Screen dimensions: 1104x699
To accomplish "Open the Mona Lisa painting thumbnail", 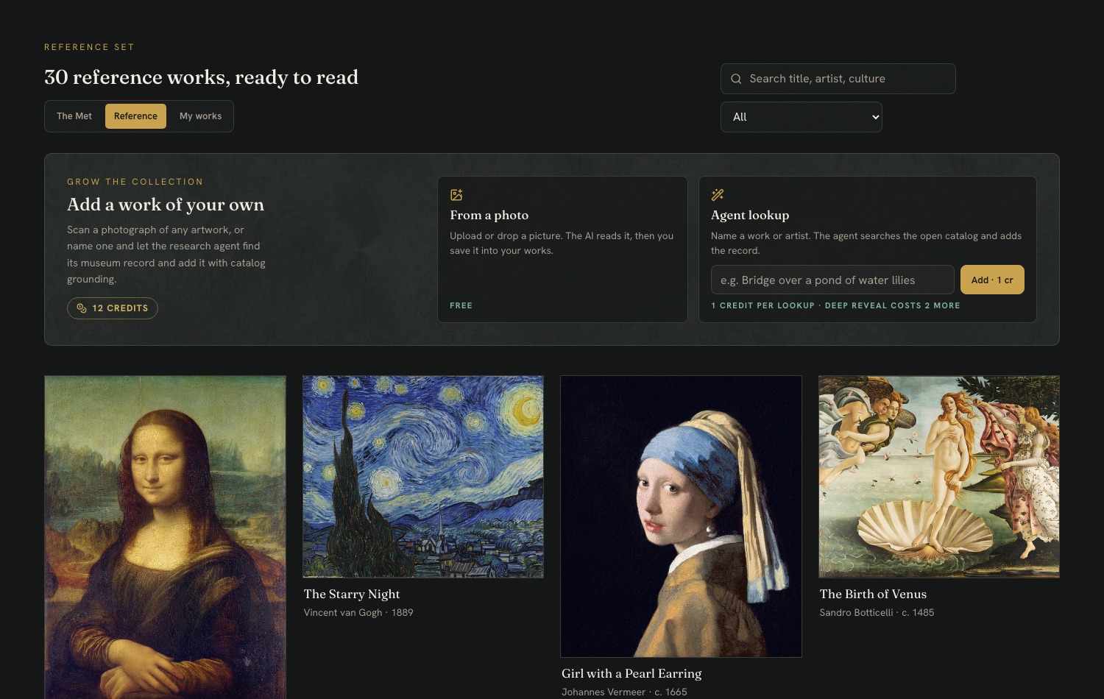I will click(x=165, y=537).
